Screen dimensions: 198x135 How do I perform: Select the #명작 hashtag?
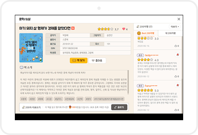[x=88, y=99]
